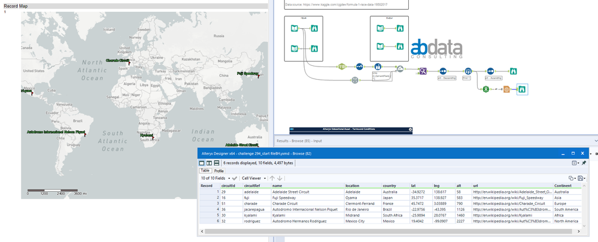This screenshot has height=242, width=598.
Task: Select the top Input Data tool in Input container
Action: [295, 28]
